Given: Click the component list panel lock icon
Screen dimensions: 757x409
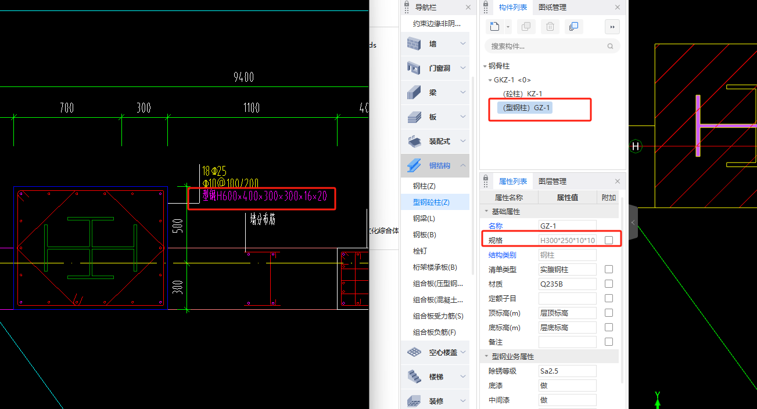Looking at the screenshot, I should coord(486,5).
